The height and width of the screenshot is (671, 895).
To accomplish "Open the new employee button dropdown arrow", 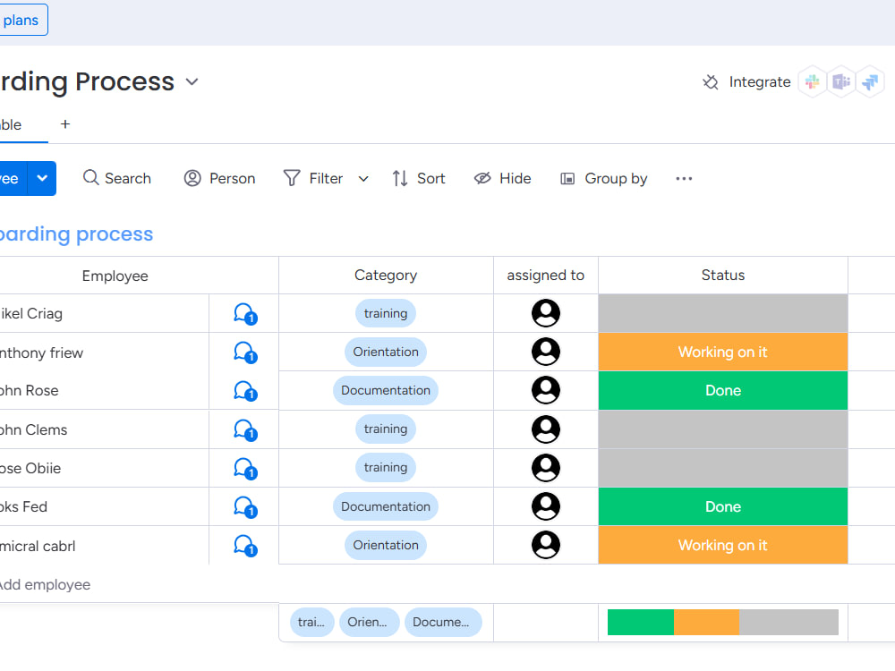I will pyautogui.click(x=42, y=178).
